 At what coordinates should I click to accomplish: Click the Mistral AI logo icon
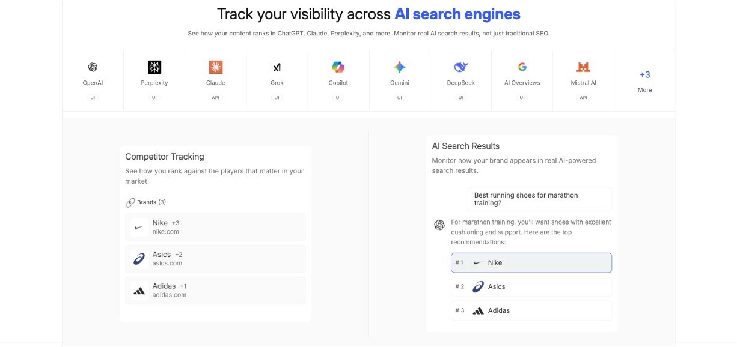click(x=583, y=67)
